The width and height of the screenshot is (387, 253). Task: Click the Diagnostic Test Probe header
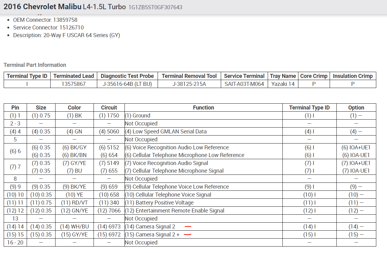(127, 76)
